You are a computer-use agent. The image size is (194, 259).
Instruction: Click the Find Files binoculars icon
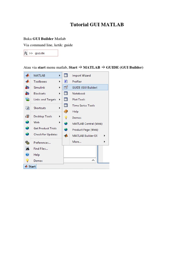[x=27, y=148]
